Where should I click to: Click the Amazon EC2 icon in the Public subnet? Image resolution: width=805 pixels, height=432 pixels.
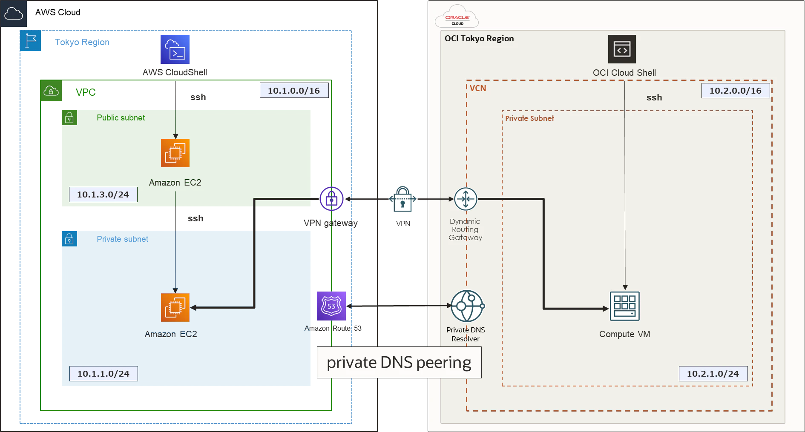(x=175, y=153)
